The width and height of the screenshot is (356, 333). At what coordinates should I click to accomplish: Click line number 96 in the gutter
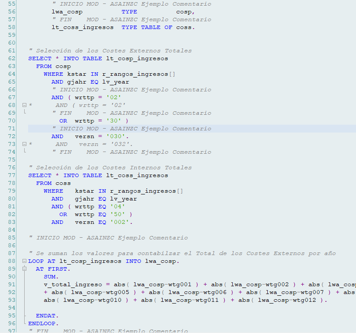(x=12, y=323)
